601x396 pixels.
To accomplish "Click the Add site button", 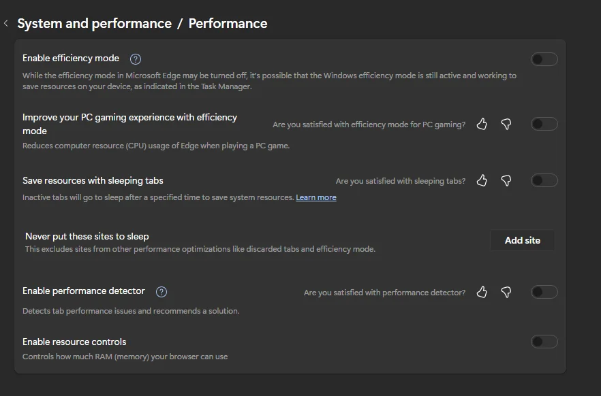I will [x=522, y=240].
